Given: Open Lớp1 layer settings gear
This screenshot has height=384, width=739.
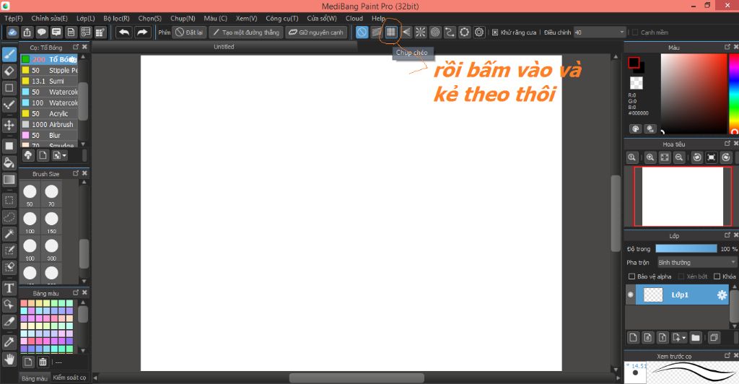Looking at the screenshot, I should pos(722,295).
